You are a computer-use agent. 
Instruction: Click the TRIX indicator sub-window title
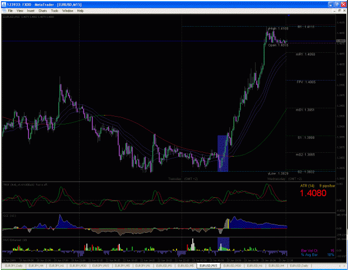[25, 184]
